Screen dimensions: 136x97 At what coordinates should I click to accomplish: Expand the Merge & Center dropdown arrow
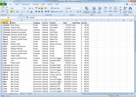coord(64,11)
